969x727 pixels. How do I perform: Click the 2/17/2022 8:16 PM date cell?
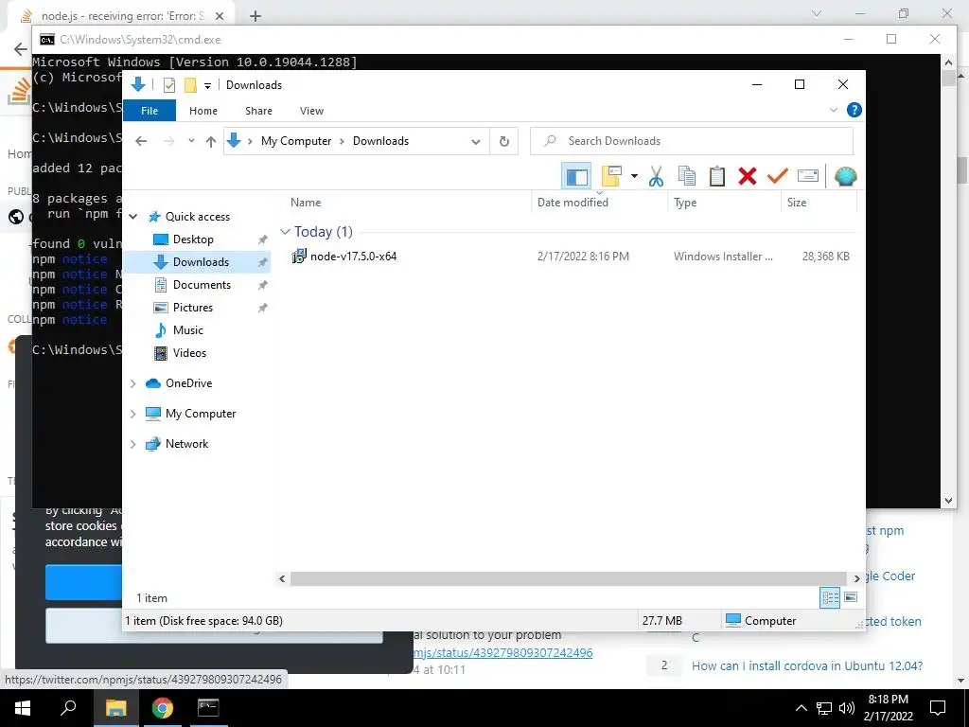click(583, 256)
